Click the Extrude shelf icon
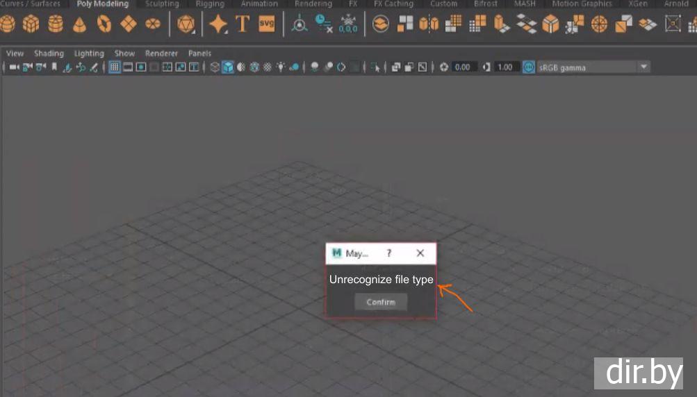 tap(502, 25)
